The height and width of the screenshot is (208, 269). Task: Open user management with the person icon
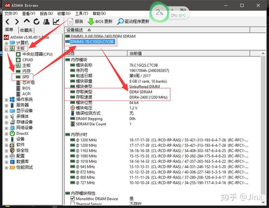click(x=46, y=21)
